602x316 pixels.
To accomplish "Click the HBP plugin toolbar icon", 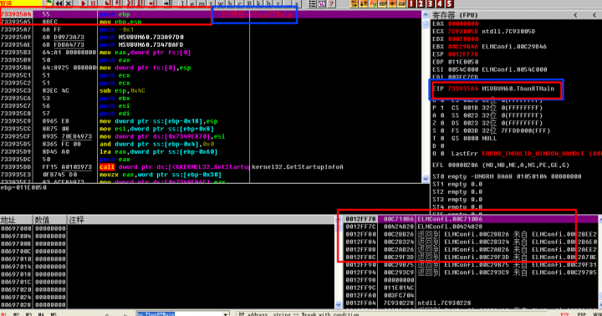I will point(383,4).
